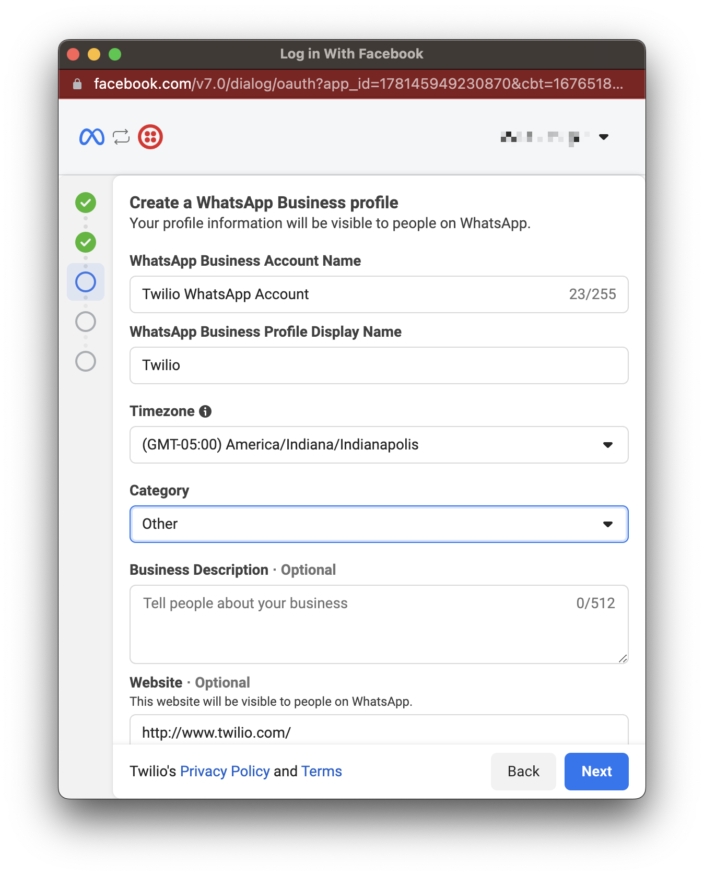Edit the Profile Display Name field
The height and width of the screenshot is (876, 704).
pos(379,365)
